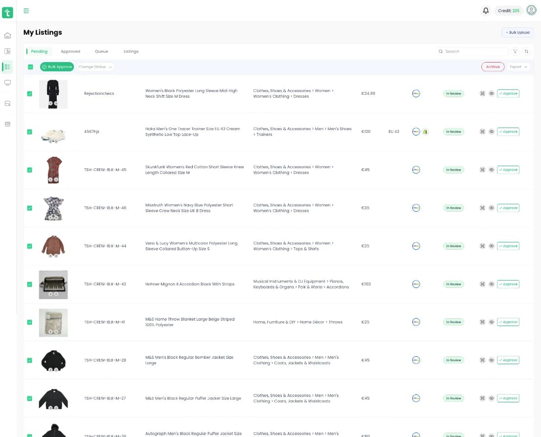
Task: Uncheck the TSH-CREW-BLK-M-44 checkbox
Action: [x=30, y=246]
